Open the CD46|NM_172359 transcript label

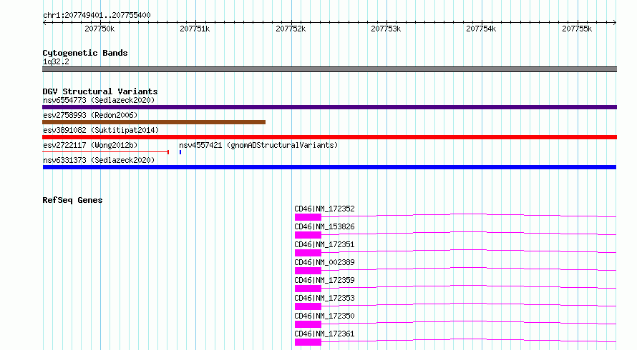point(325,280)
